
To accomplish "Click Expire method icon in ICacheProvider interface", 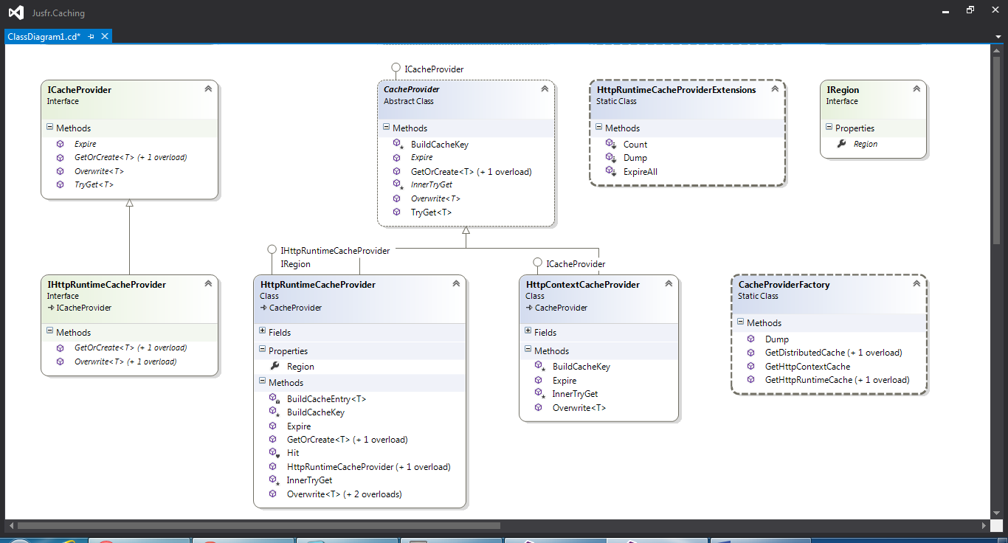I will coord(60,144).
